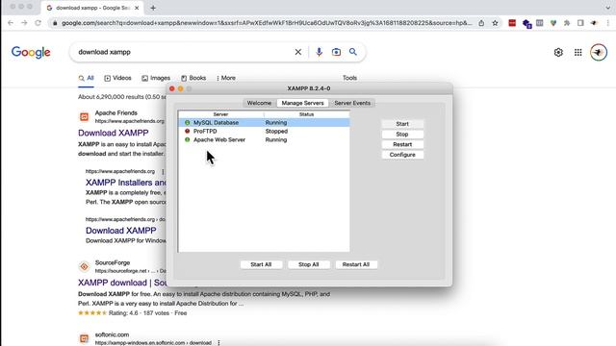The image size is (616, 346).
Task: Click the green status icon beside MySQL Database
Action: tap(188, 123)
